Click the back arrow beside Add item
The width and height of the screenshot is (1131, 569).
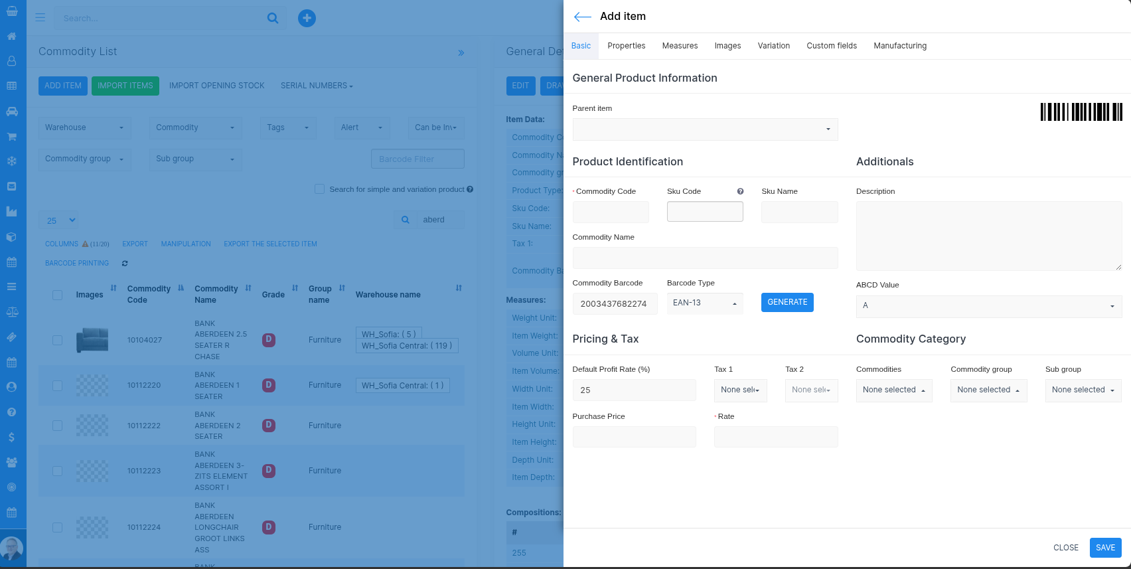point(582,17)
